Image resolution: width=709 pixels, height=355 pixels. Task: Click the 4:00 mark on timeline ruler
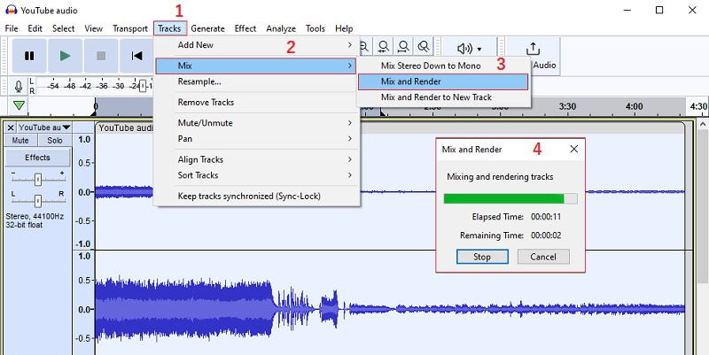pyautogui.click(x=634, y=106)
